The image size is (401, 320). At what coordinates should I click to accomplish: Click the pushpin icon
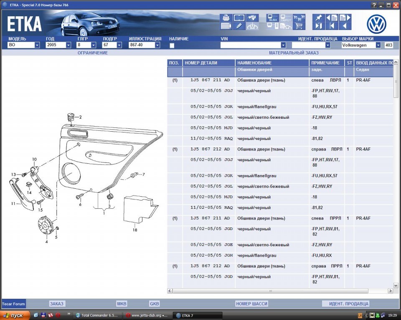tap(319, 18)
